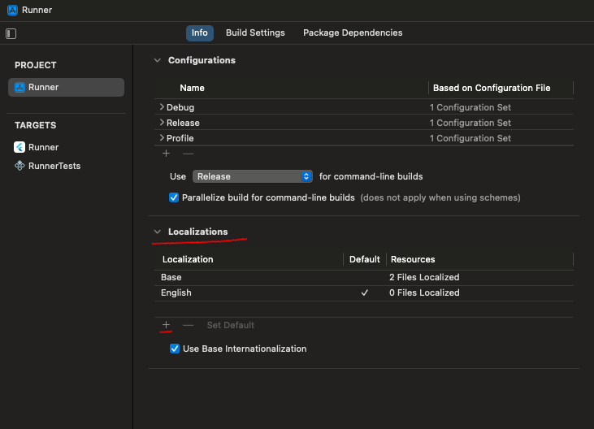Click the Set Default button
The image size is (594, 429).
(x=230, y=325)
